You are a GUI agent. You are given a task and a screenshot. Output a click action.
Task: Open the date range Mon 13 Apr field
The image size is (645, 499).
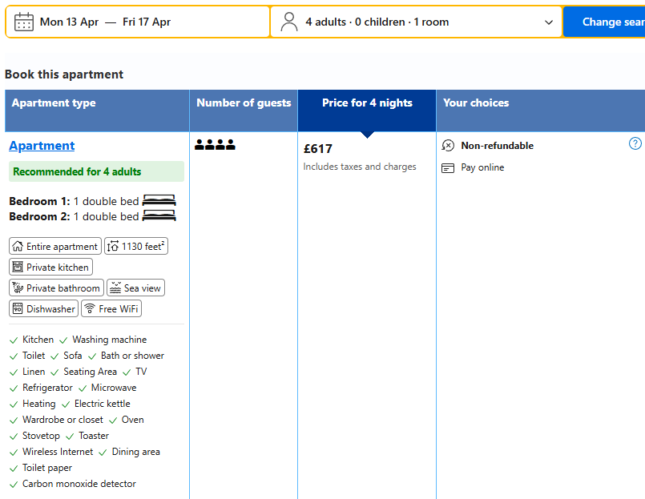coord(138,22)
